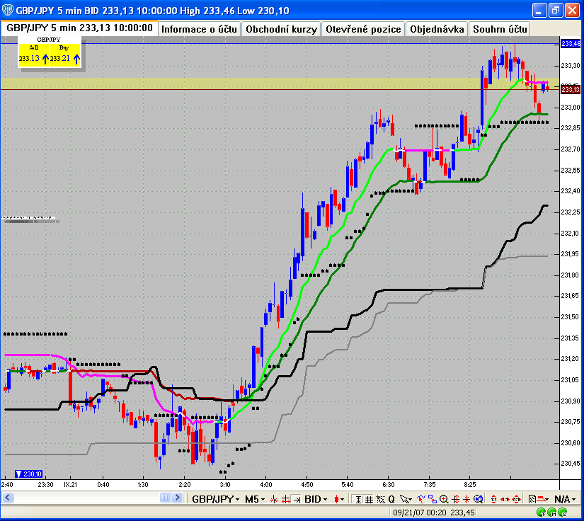Image resolution: width=584 pixels, height=521 pixels.
Task: Open the Obchodní kurzy tab
Action: [x=281, y=29]
